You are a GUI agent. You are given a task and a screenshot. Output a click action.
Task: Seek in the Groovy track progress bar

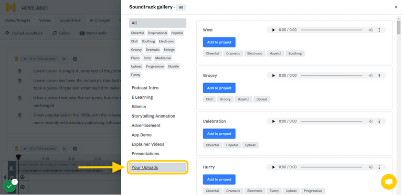(331, 75)
